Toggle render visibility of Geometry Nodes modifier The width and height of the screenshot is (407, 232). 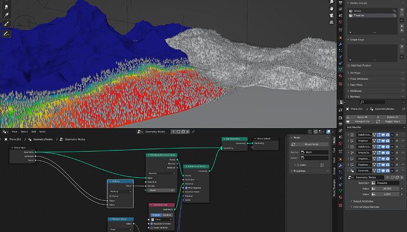[x=388, y=171]
